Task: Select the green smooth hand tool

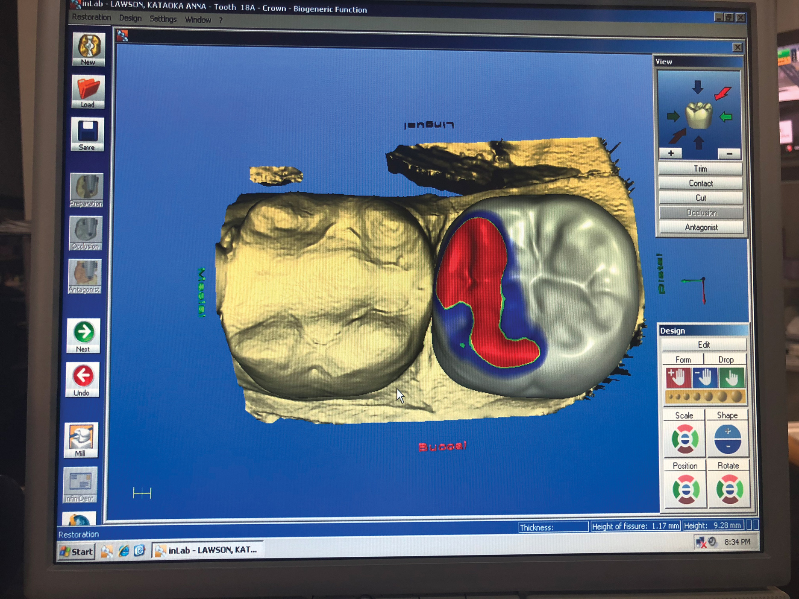Action: click(x=731, y=377)
